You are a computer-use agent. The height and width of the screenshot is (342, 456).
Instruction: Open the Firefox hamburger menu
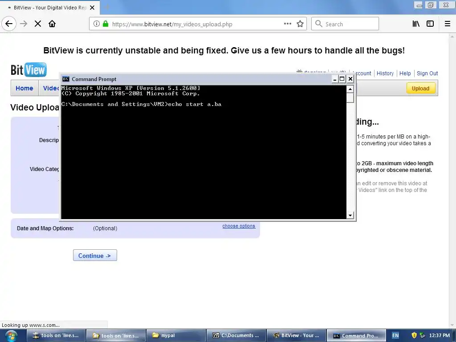click(448, 24)
